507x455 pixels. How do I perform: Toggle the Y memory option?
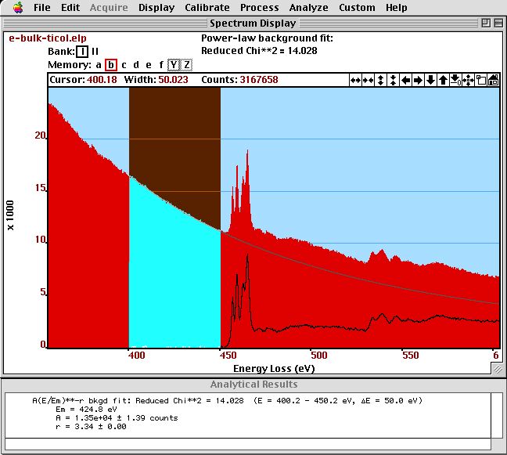[x=174, y=65]
